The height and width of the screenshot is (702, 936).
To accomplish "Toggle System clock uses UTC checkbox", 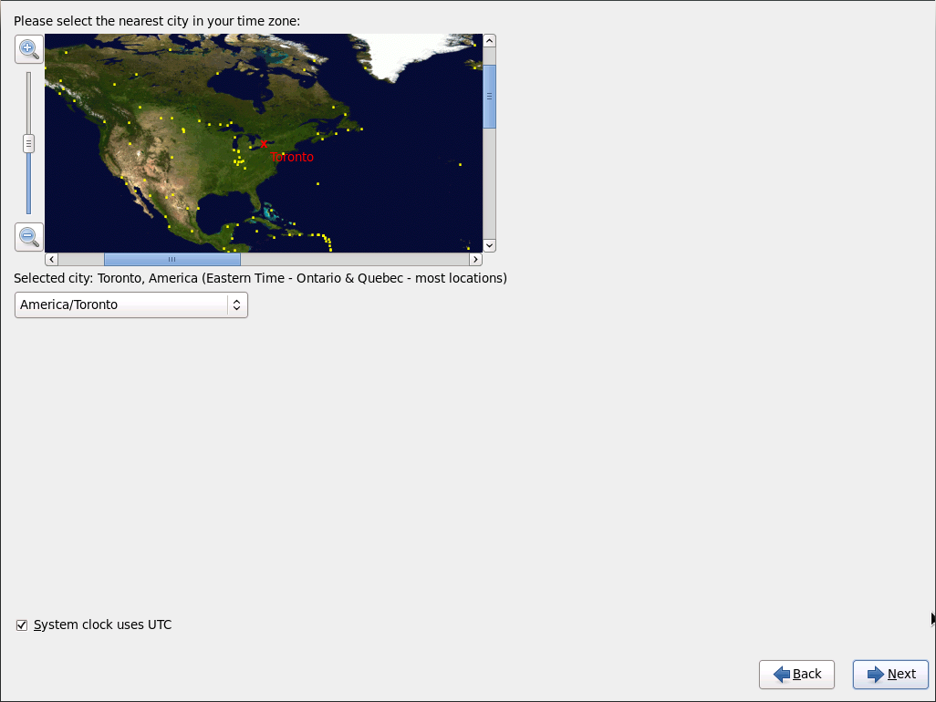I will [22, 625].
